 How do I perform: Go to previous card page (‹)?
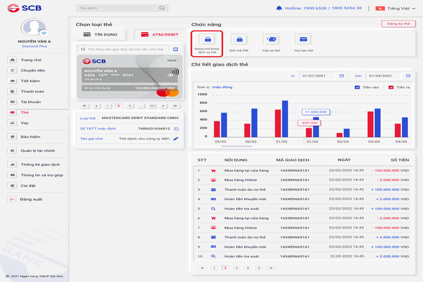click(96, 106)
